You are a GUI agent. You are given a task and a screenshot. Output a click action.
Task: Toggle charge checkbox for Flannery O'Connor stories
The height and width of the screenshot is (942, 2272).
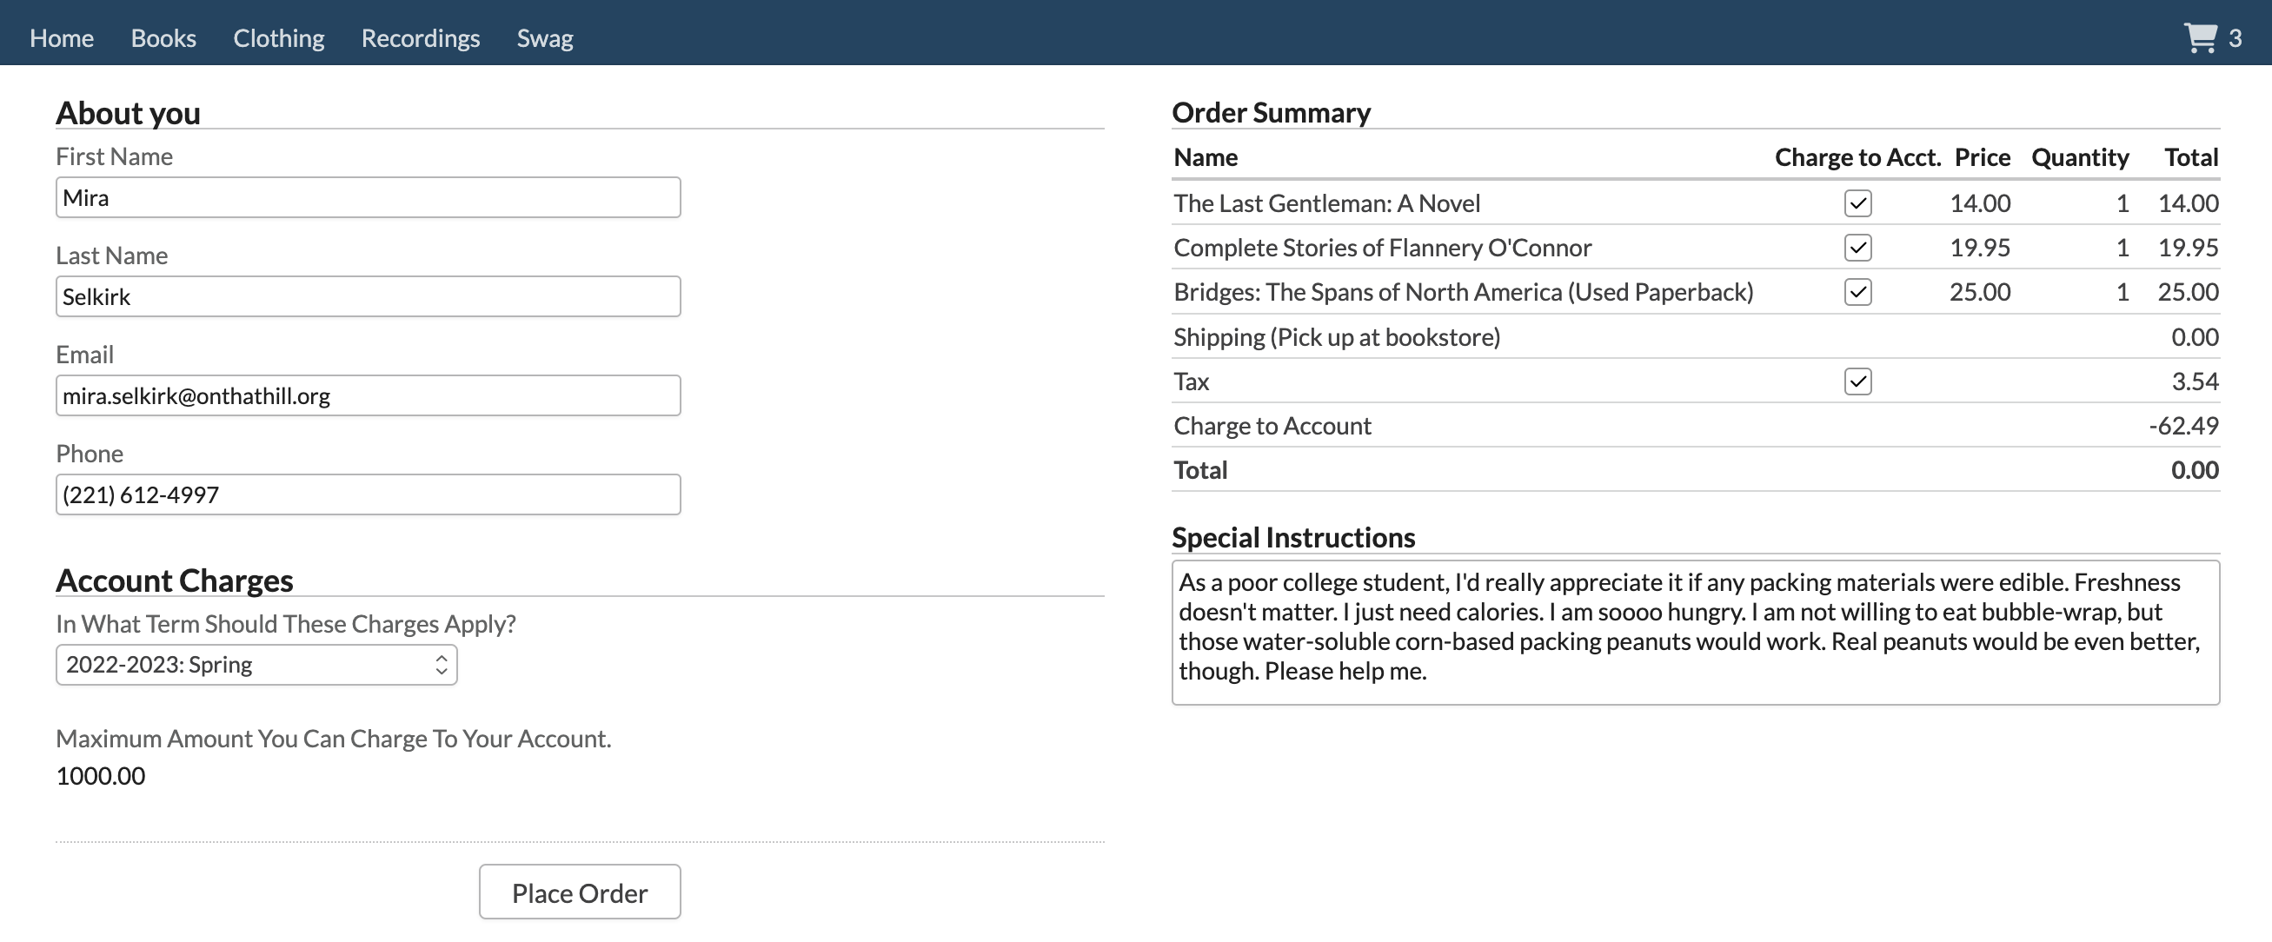1857,248
